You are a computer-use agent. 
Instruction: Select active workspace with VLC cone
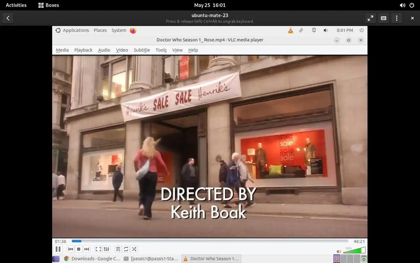[x=337, y=259]
